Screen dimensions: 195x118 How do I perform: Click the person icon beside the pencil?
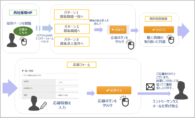tap(33, 102)
